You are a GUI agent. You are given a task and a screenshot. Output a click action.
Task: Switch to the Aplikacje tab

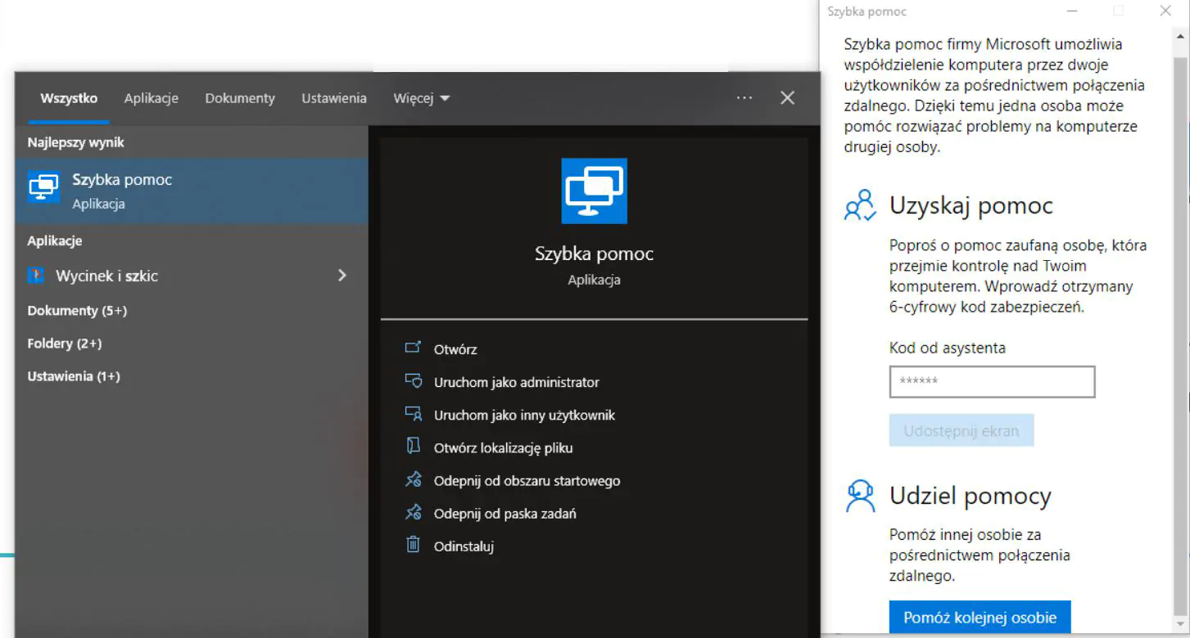[151, 98]
